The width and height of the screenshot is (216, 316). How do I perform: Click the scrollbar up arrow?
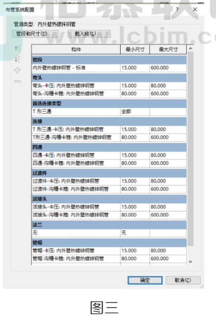click(x=191, y=48)
